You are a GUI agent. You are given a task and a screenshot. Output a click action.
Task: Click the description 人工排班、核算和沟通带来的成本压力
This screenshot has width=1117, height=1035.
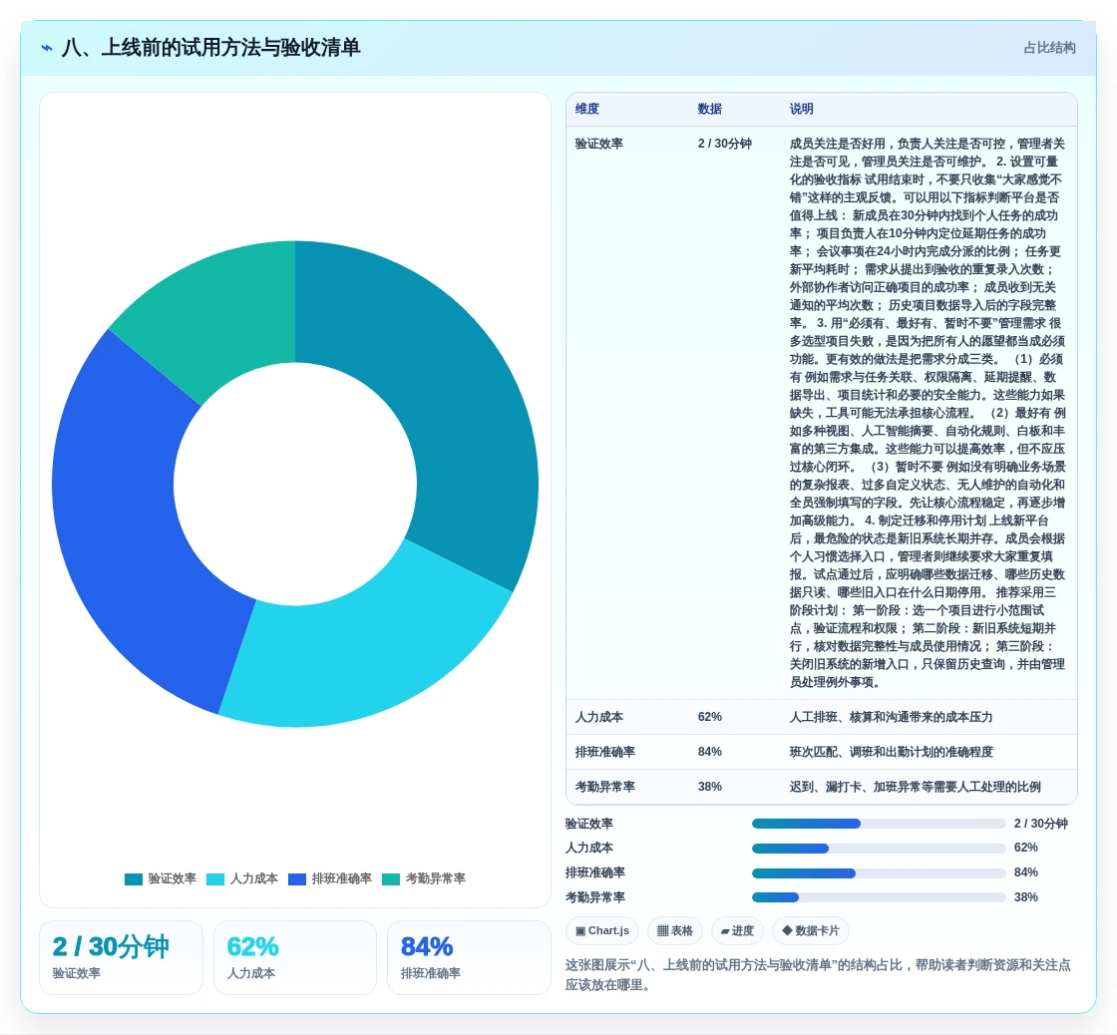pos(891,717)
